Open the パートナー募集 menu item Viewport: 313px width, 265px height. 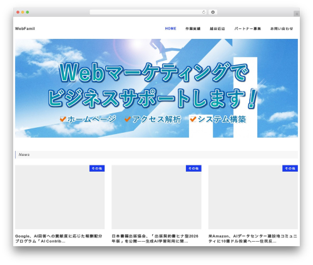(x=247, y=29)
